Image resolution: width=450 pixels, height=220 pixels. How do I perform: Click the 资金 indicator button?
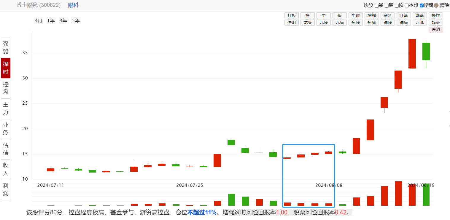[x=388, y=15]
